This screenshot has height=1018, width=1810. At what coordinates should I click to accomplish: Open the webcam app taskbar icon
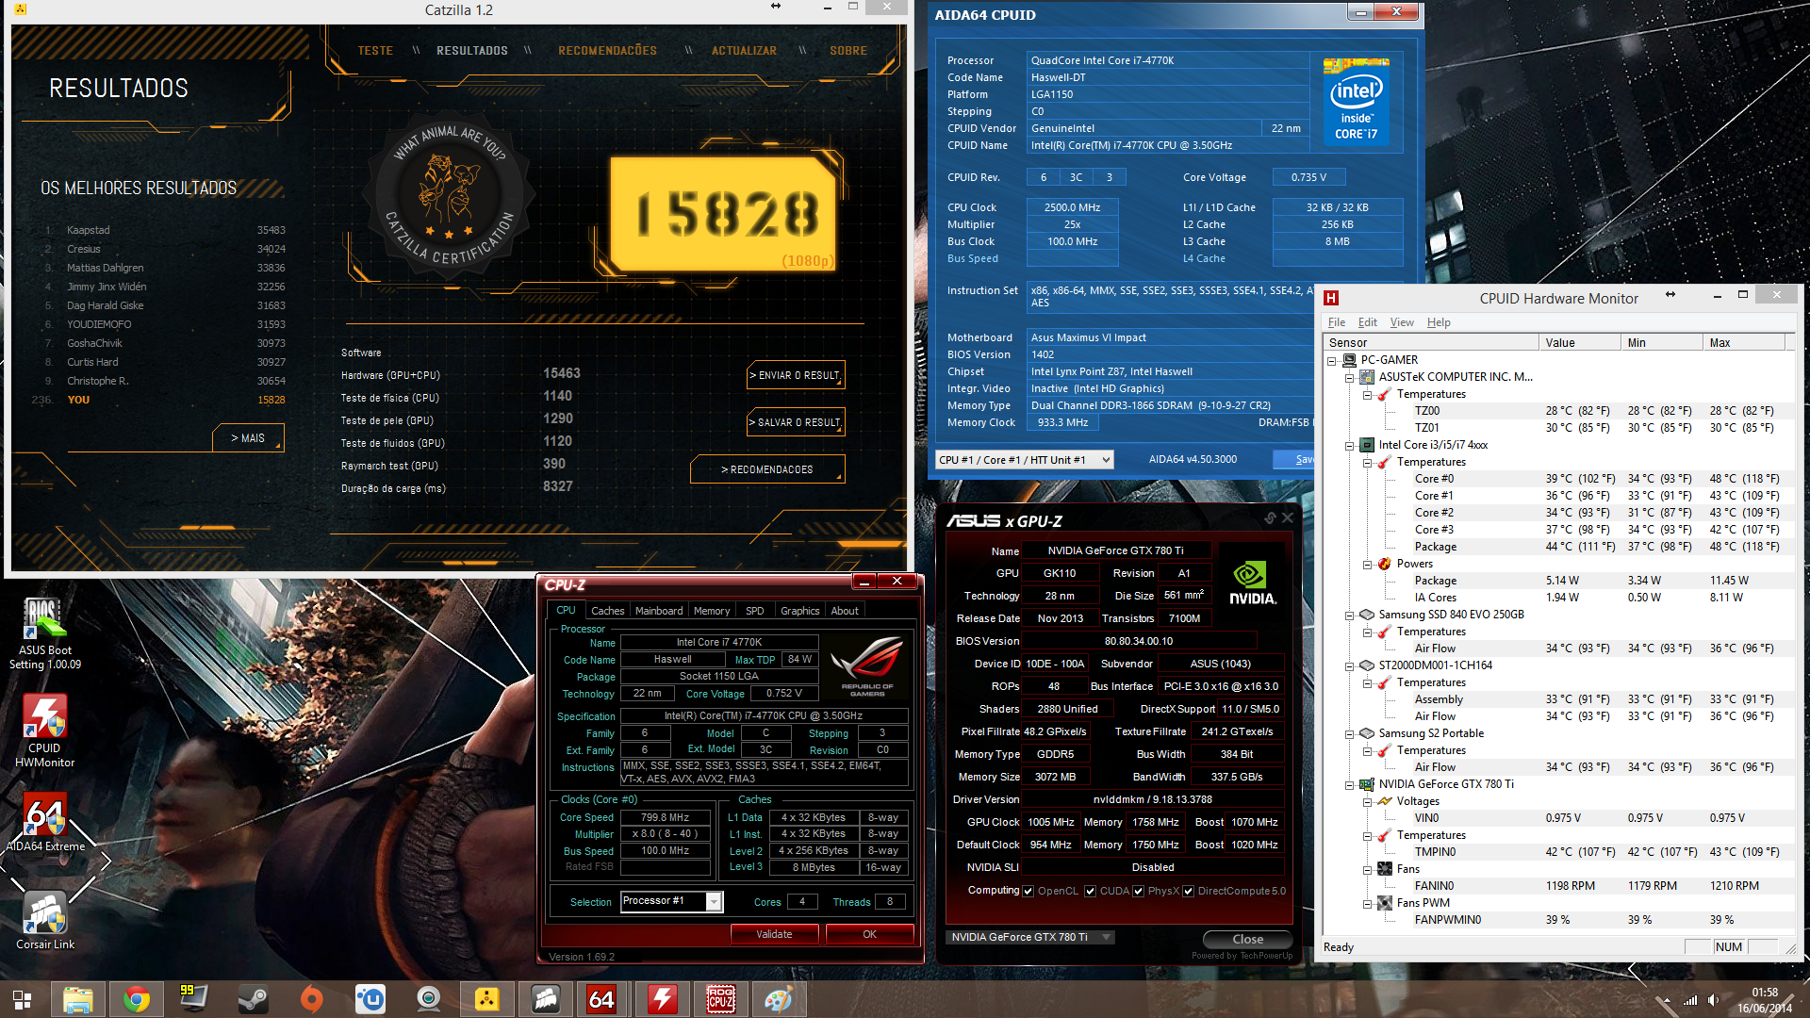click(428, 999)
